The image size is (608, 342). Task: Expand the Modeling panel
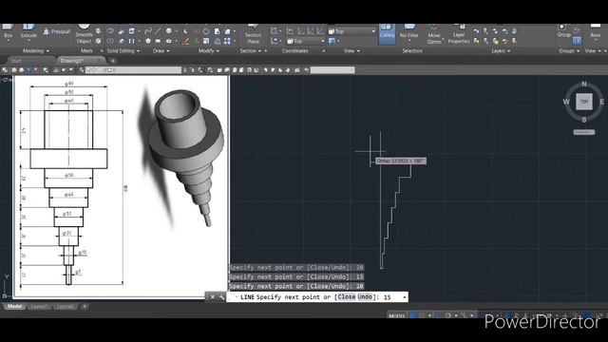point(36,50)
